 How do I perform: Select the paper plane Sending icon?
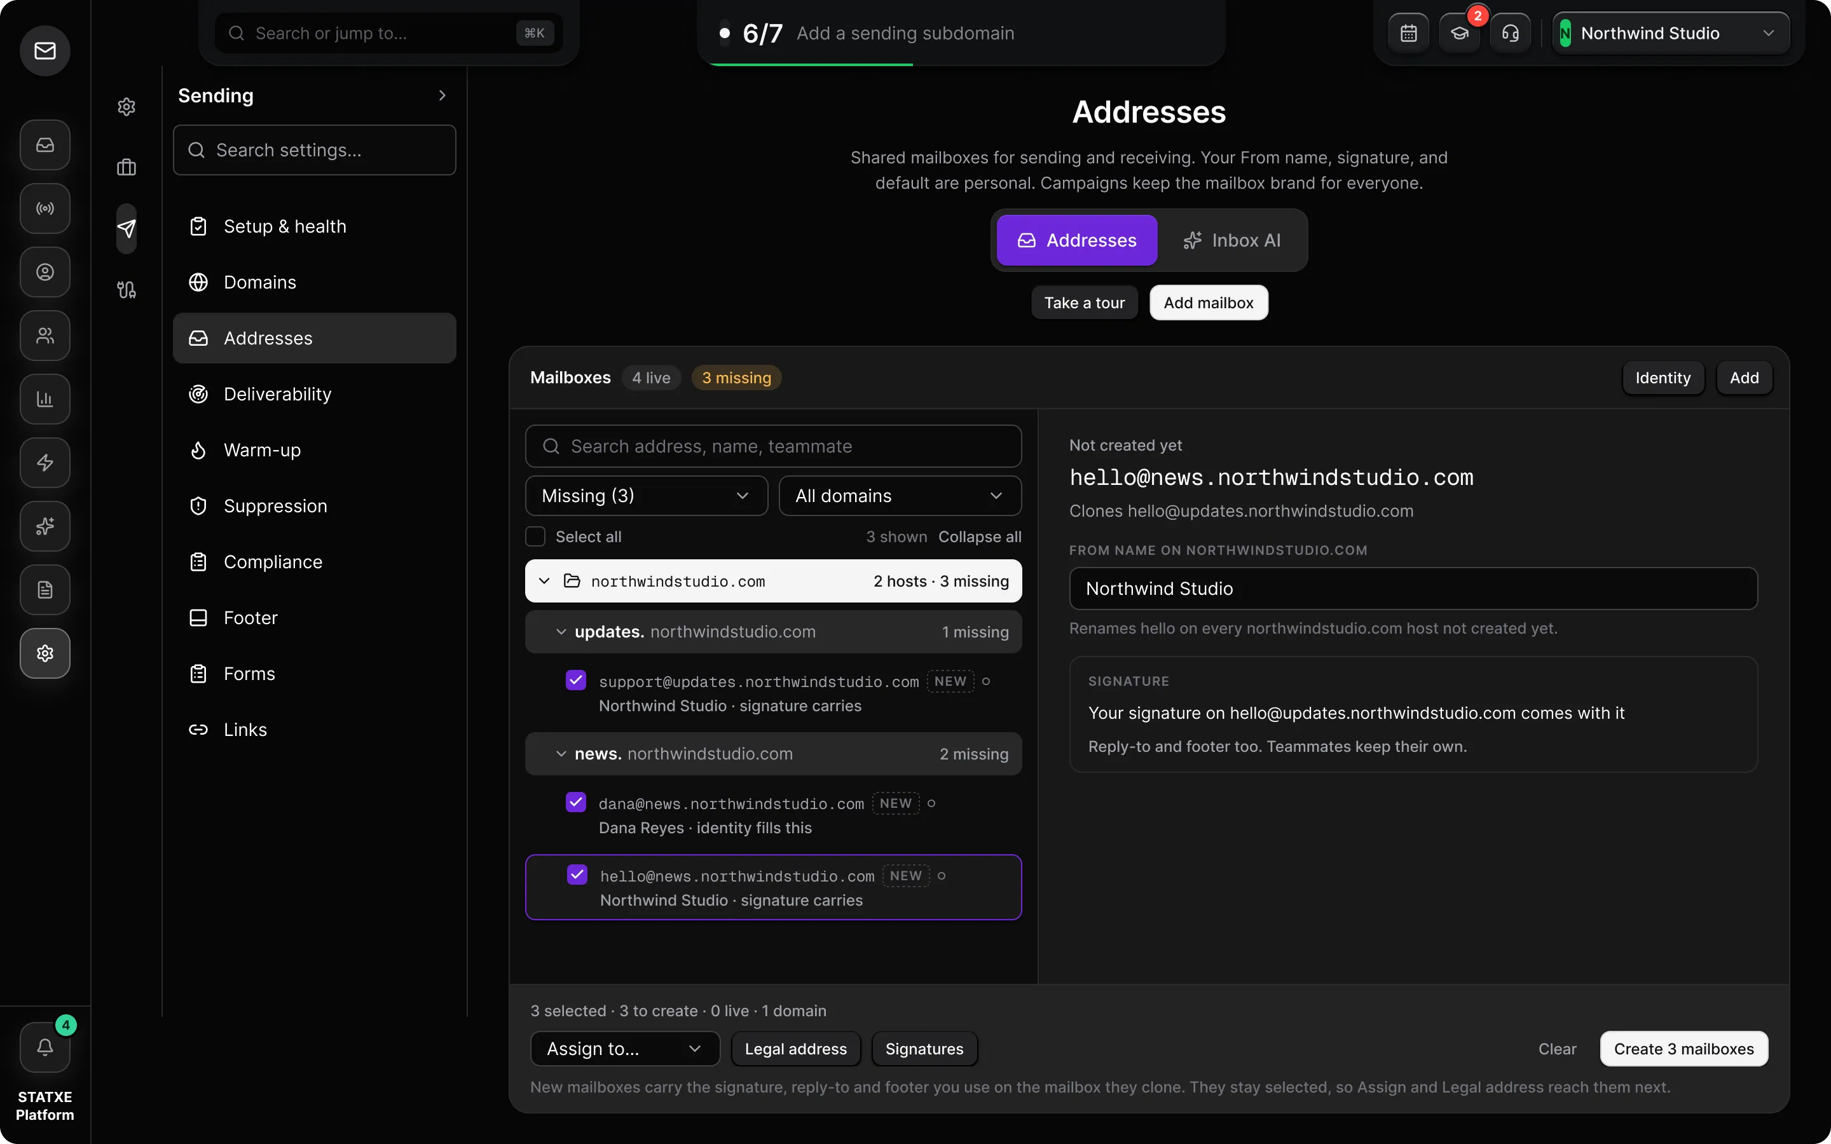point(127,229)
